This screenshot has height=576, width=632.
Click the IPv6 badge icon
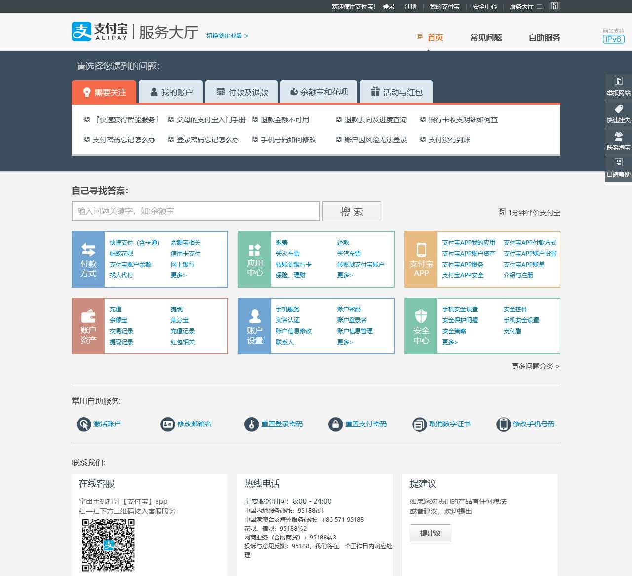(x=613, y=39)
